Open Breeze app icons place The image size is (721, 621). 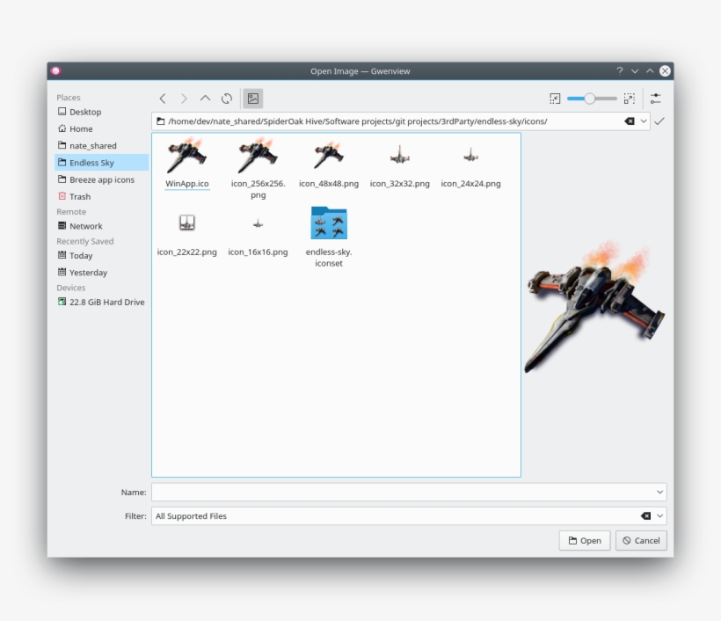(102, 179)
